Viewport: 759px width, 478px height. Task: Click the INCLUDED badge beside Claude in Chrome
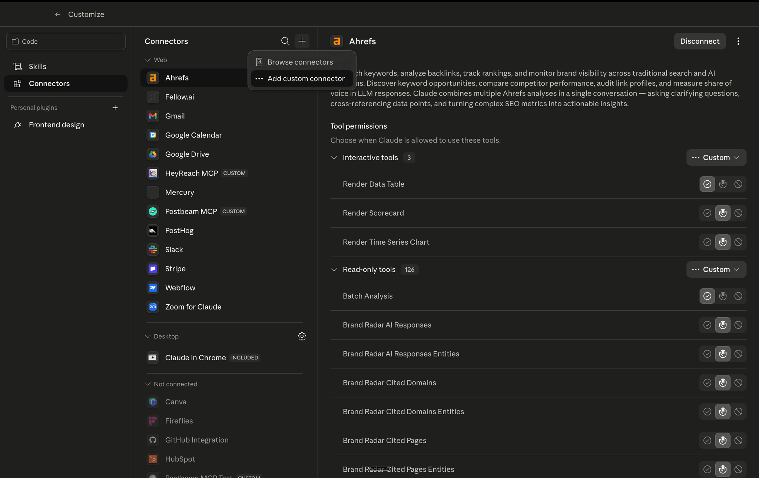pyautogui.click(x=245, y=358)
